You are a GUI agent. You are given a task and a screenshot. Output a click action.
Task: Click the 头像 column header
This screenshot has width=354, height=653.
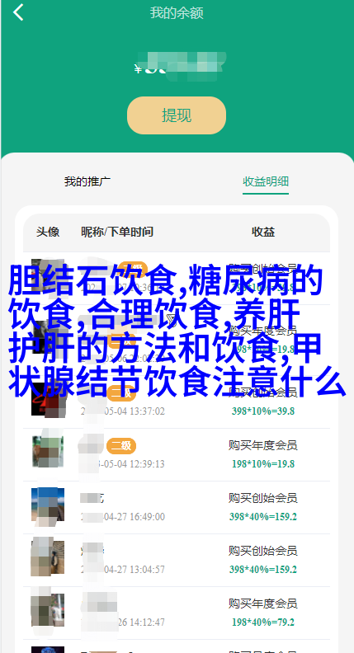point(48,232)
